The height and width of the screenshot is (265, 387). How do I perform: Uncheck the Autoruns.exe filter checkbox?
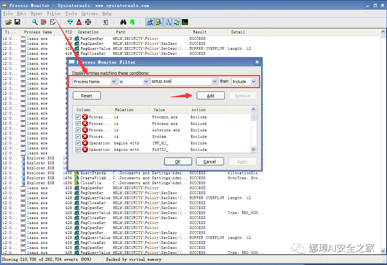pyautogui.click(x=78, y=130)
